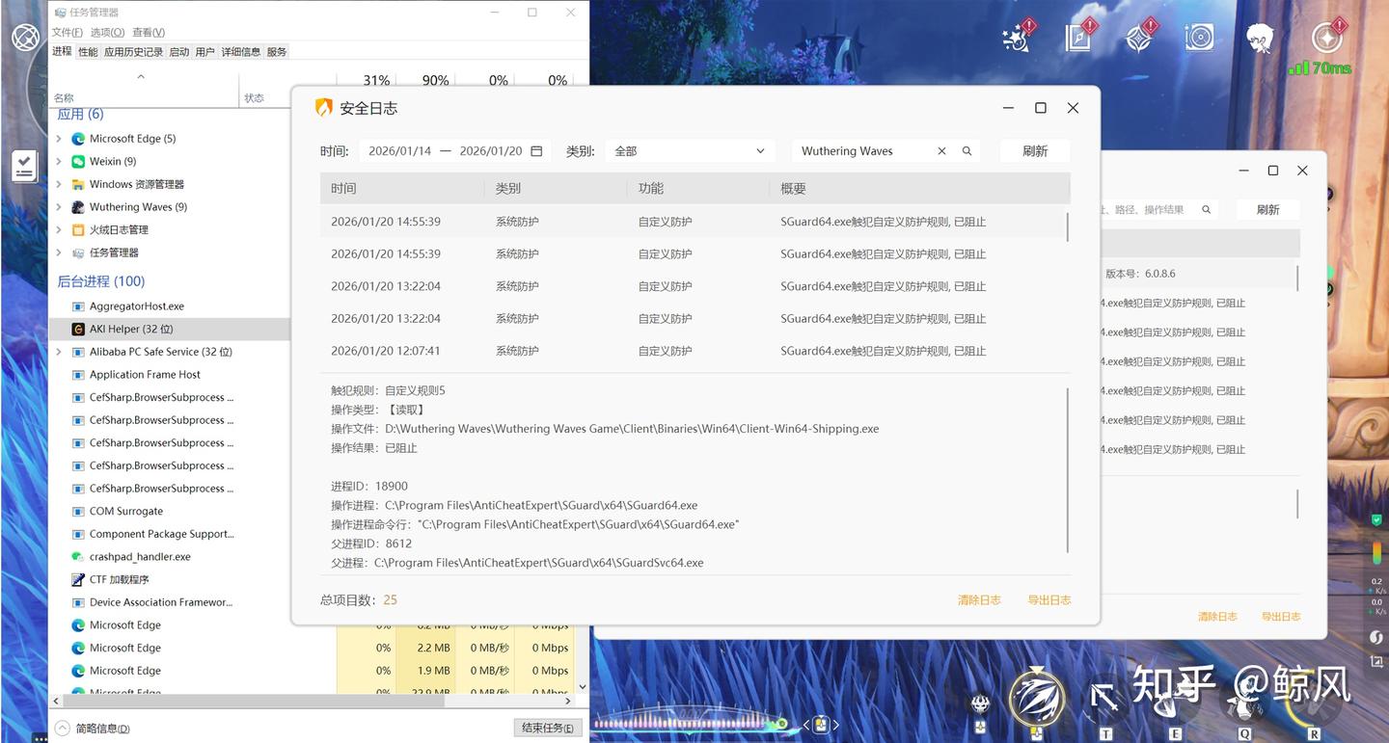Open the game events sparkle icon
This screenshot has width=1389, height=743.
pyautogui.click(x=1016, y=37)
